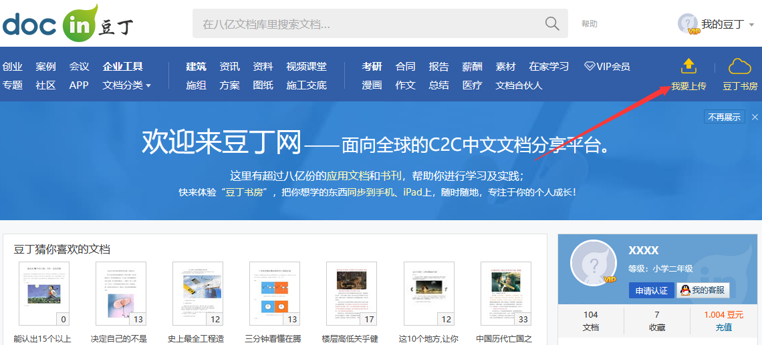The width and height of the screenshot is (762, 345).
Task: Open thumbnail of 能认出15个以上 document
Action: tap(44, 293)
